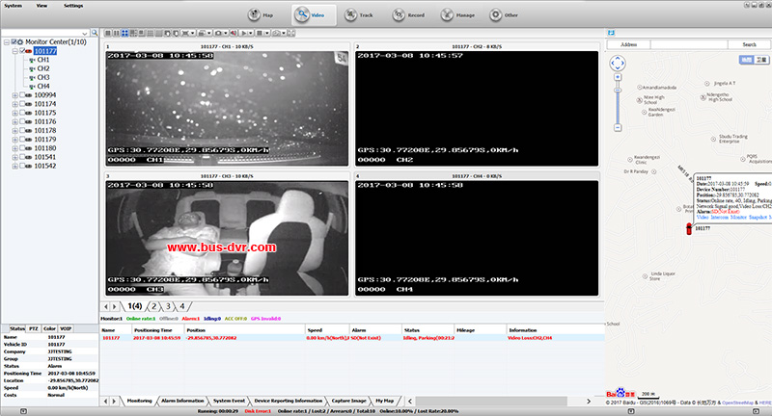Screen dimensions: 772x416
Task: Uncheck the 101177 device checkbox
Action: pos(23,50)
